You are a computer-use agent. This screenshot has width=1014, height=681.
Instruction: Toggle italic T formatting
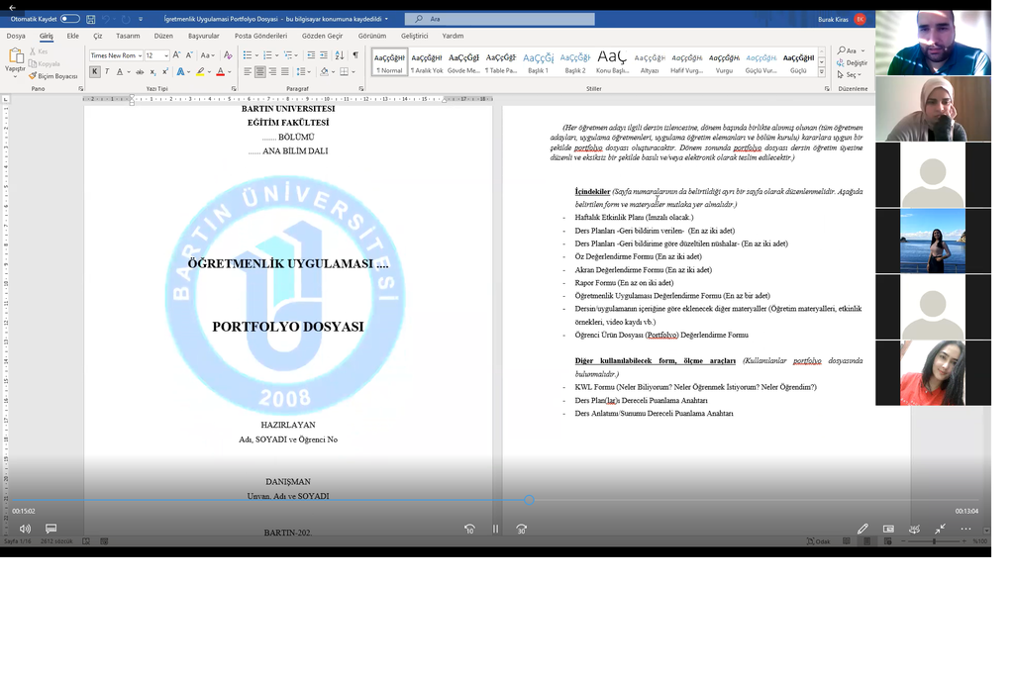click(107, 71)
